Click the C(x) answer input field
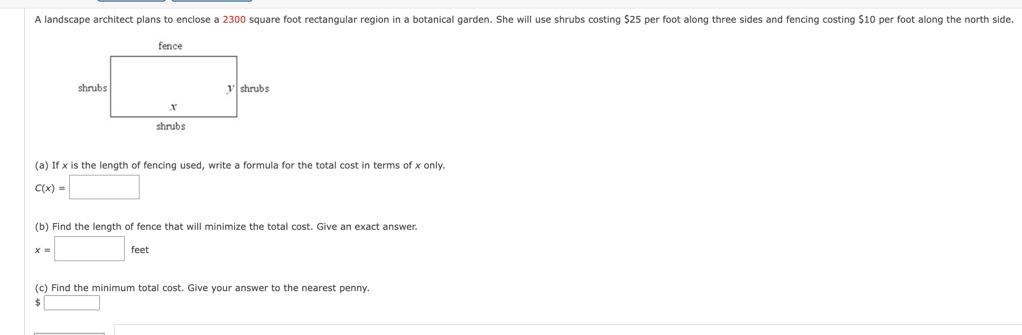 coord(104,187)
